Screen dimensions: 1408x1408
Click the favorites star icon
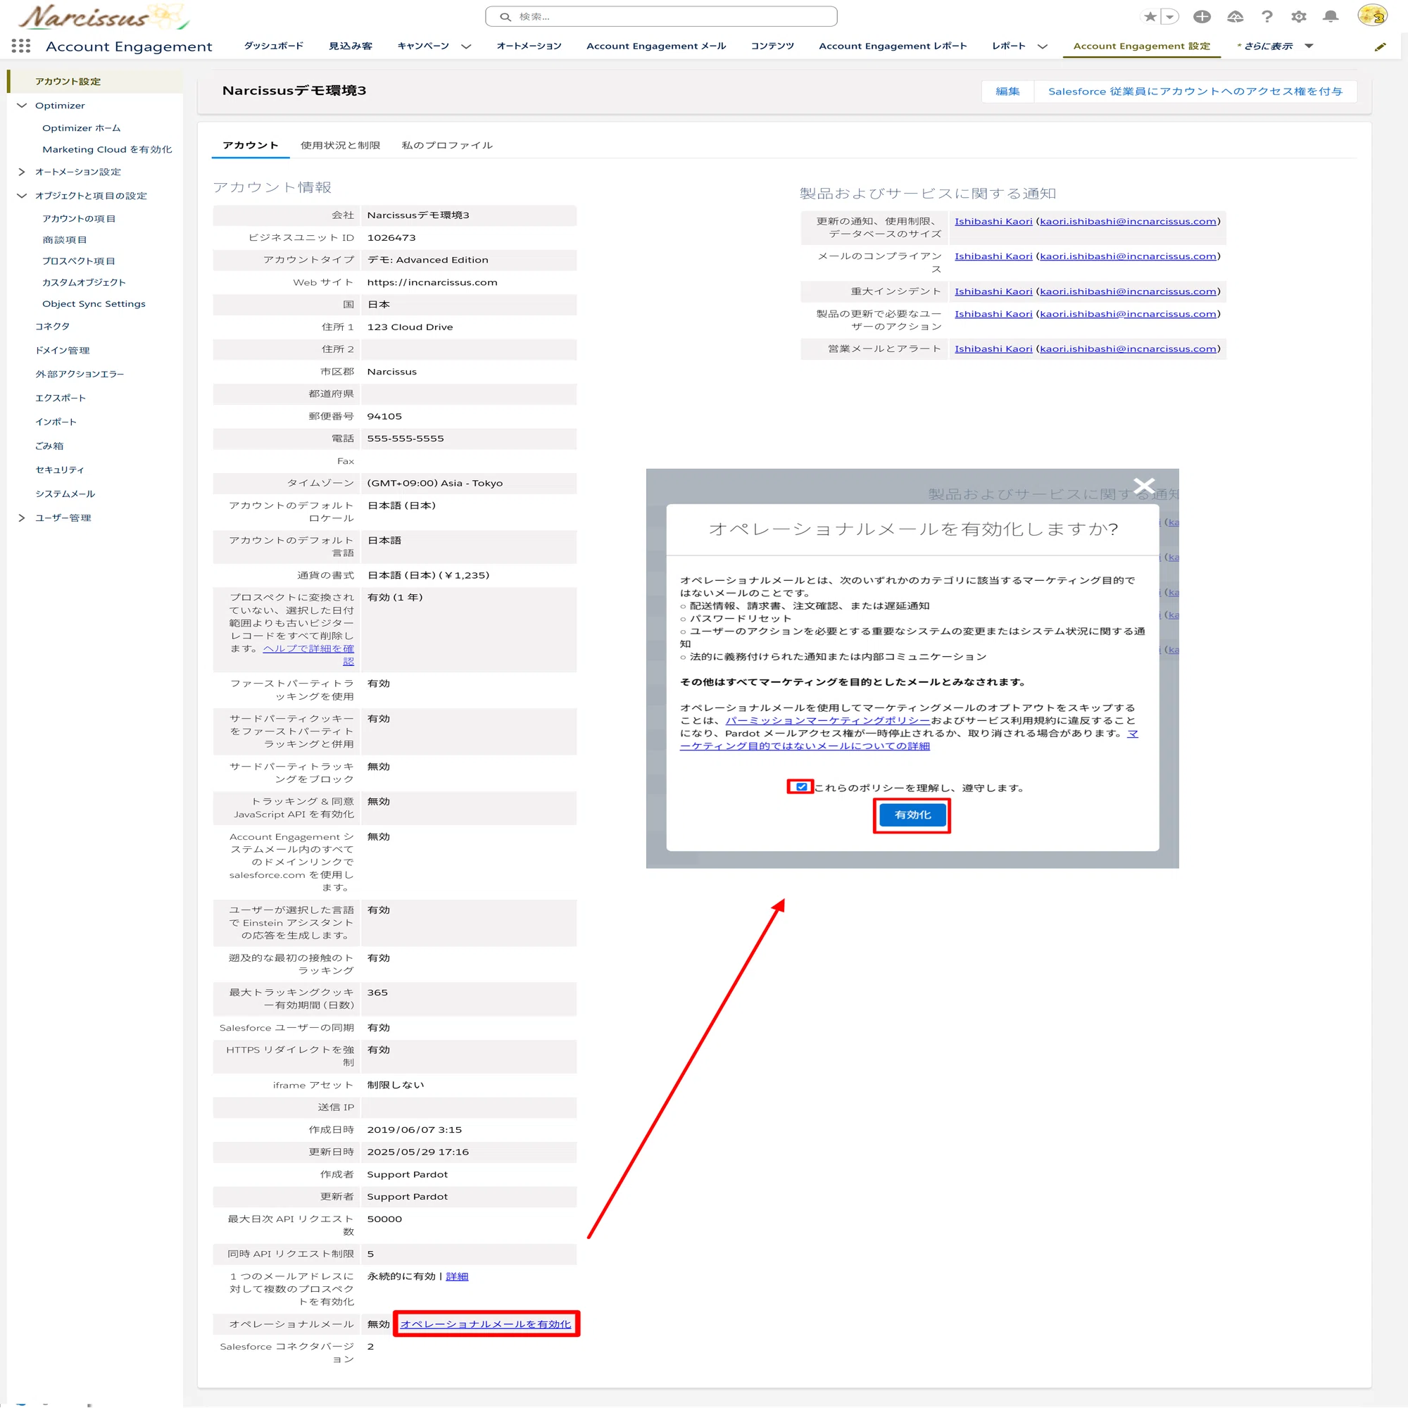tap(1150, 16)
